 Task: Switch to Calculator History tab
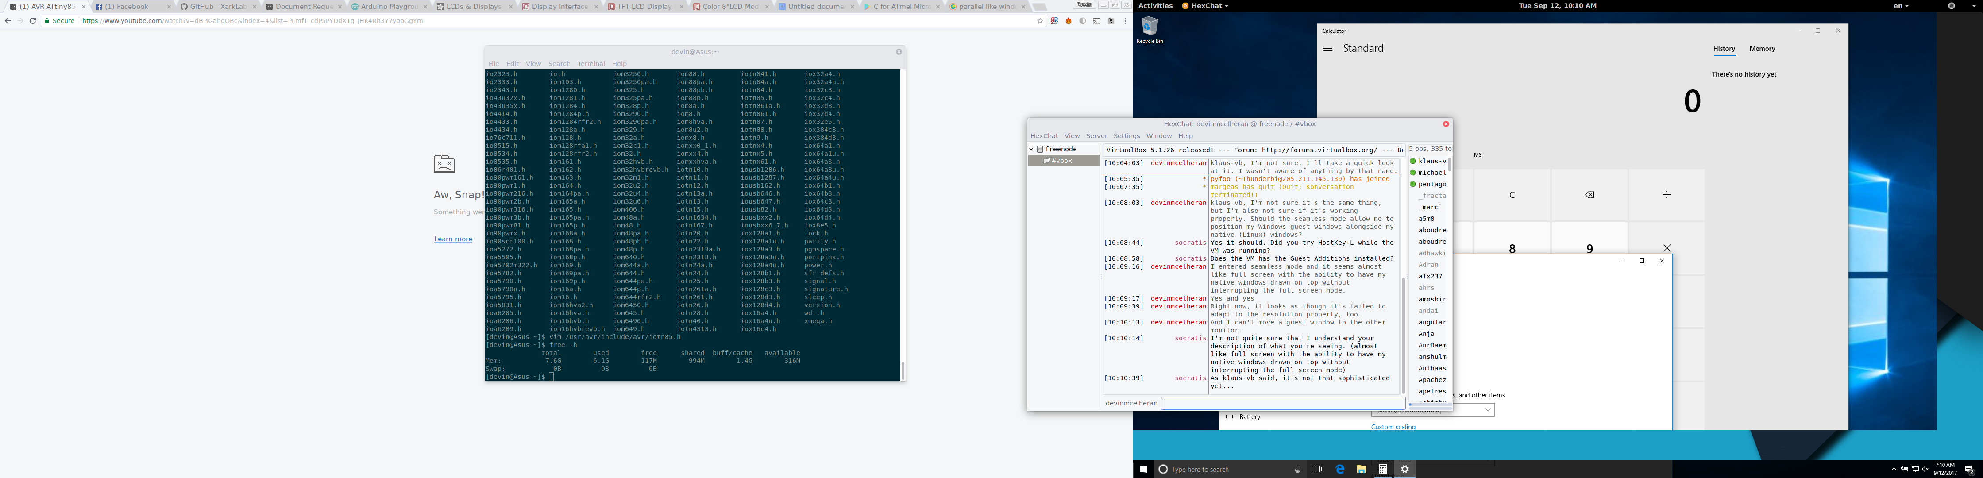coord(1724,49)
